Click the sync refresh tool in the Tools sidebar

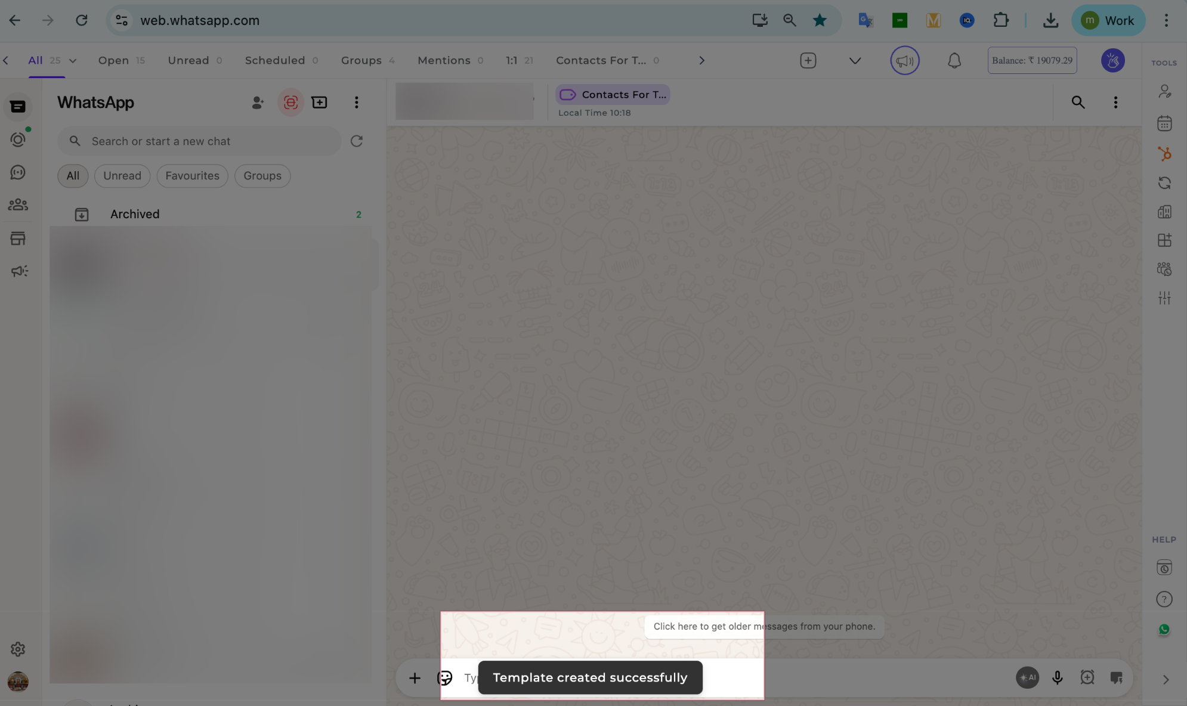pyautogui.click(x=1164, y=182)
